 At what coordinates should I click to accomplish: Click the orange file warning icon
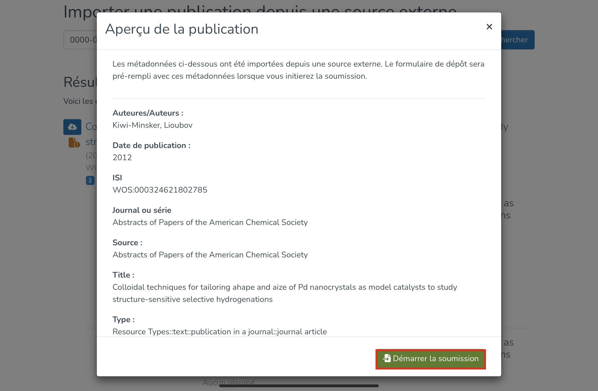pyautogui.click(x=74, y=143)
